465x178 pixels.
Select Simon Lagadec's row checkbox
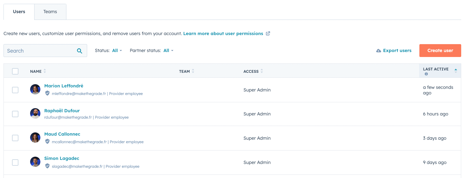tap(15, 163)
